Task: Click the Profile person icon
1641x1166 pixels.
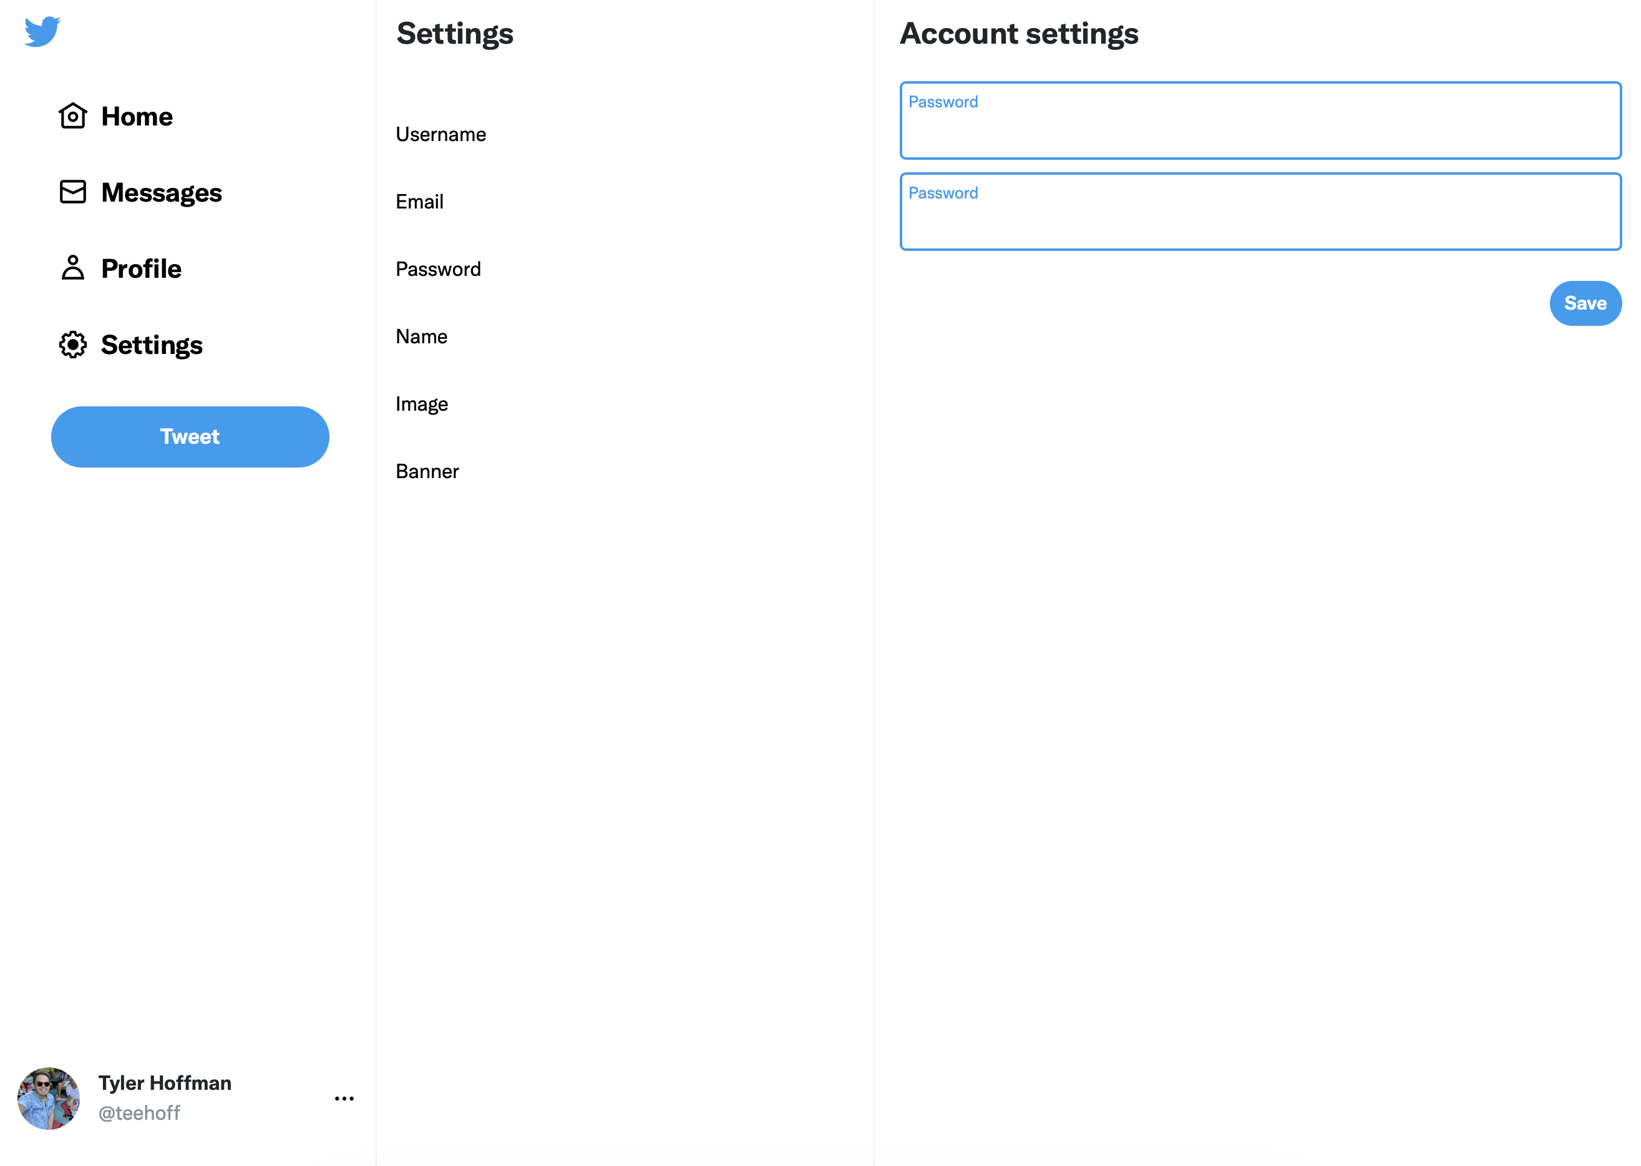Action: [72, 268]
